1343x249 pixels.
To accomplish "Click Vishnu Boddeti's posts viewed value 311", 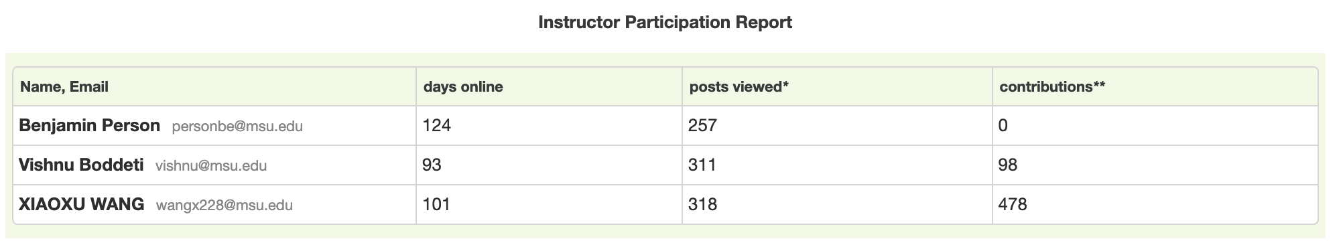I will coord(702,165).
